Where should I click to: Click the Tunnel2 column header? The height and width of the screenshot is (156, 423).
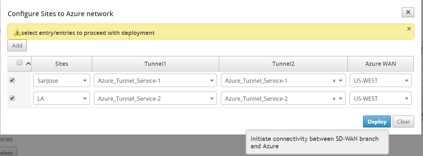pos(283,64)
